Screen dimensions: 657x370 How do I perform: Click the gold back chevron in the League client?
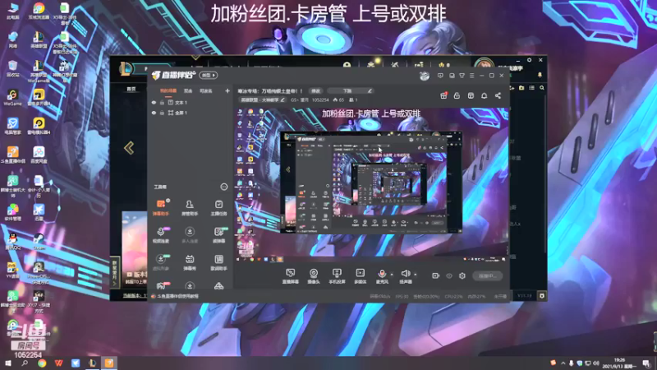(129, 148)
